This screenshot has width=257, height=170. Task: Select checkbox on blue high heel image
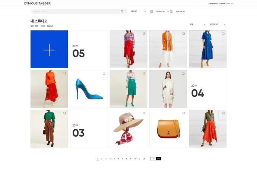tap(104, 74)
